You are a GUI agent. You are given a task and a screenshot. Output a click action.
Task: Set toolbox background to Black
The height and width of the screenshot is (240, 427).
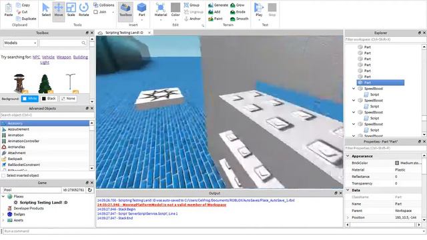[49, 99]
